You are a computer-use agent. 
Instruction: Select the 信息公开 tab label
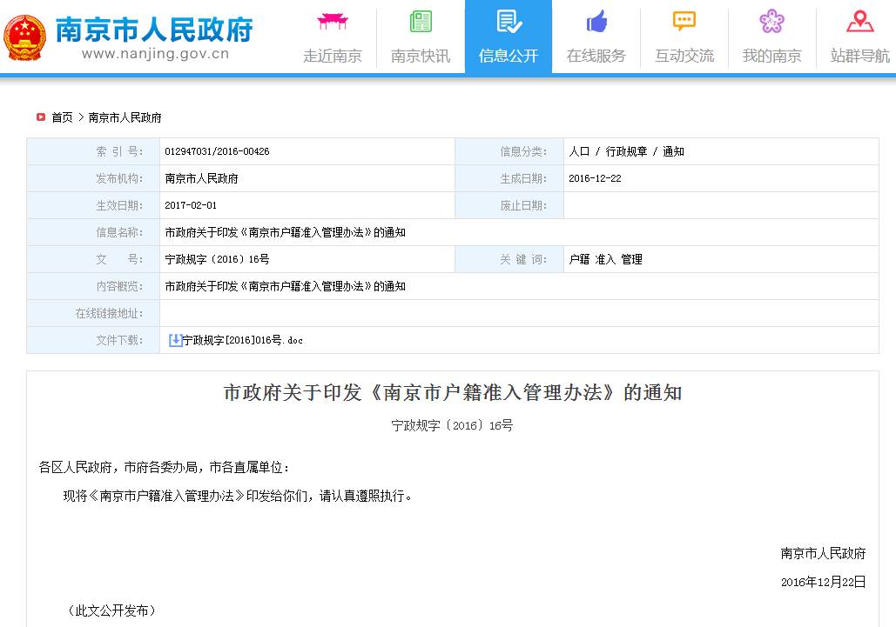509,56
